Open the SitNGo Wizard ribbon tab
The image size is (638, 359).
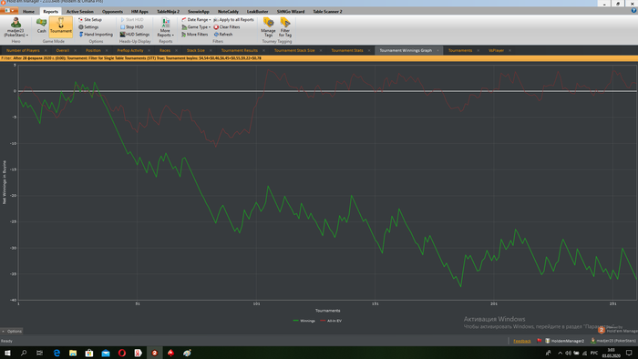pyautogui.click(x=291, y=11)
